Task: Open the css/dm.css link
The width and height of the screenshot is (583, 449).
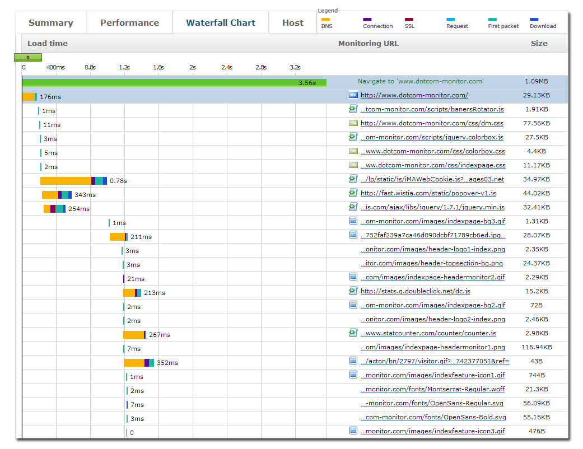Action: tap(432, 123)
